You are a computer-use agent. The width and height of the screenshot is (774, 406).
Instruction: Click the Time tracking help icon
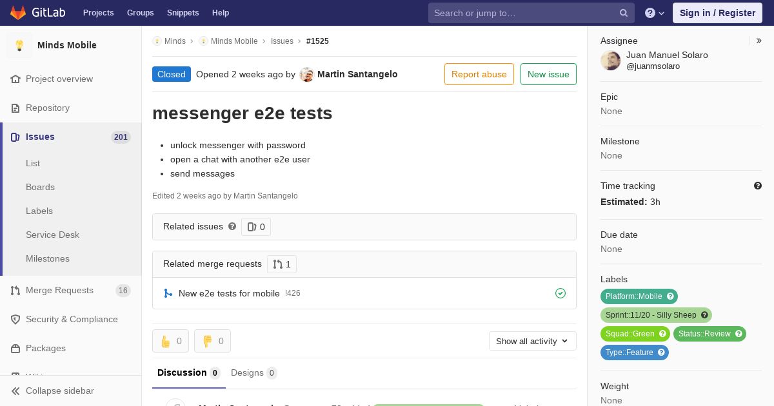coord(758,186)
